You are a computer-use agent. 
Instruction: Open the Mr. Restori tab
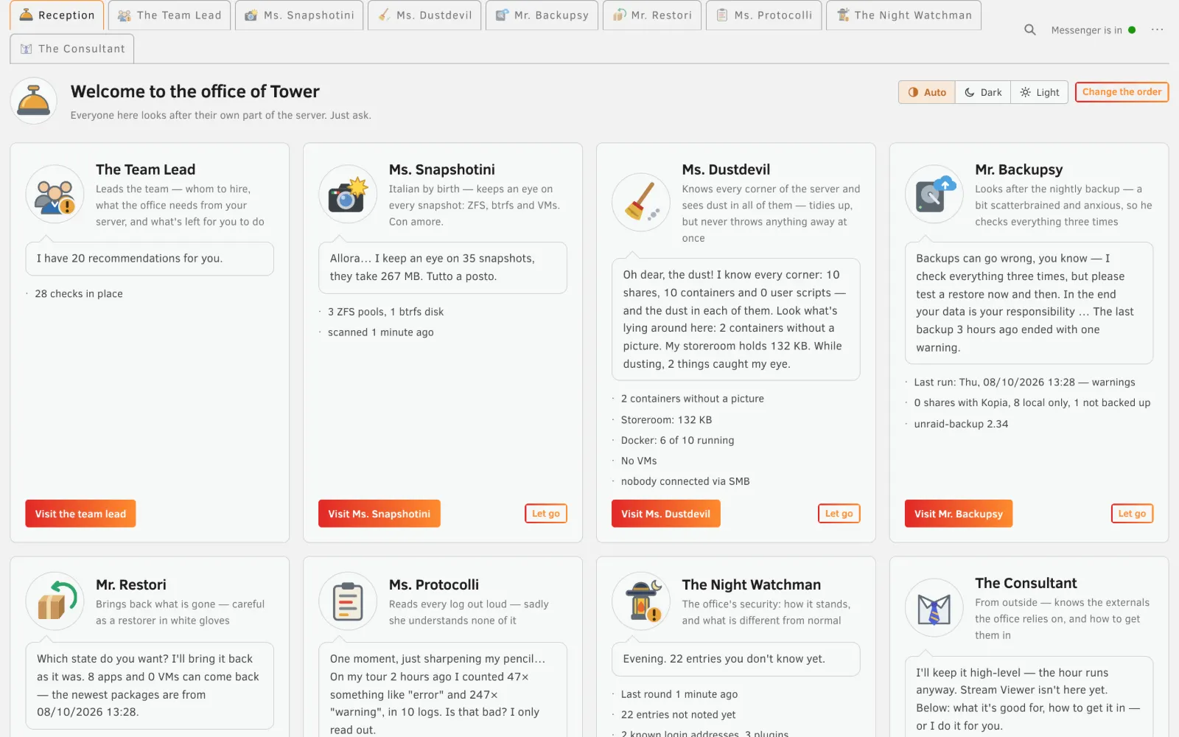coord(652,15)
